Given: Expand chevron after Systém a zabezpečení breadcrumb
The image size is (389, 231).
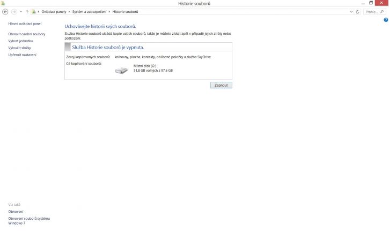Looking at the screenshot, I should (109, 12).
